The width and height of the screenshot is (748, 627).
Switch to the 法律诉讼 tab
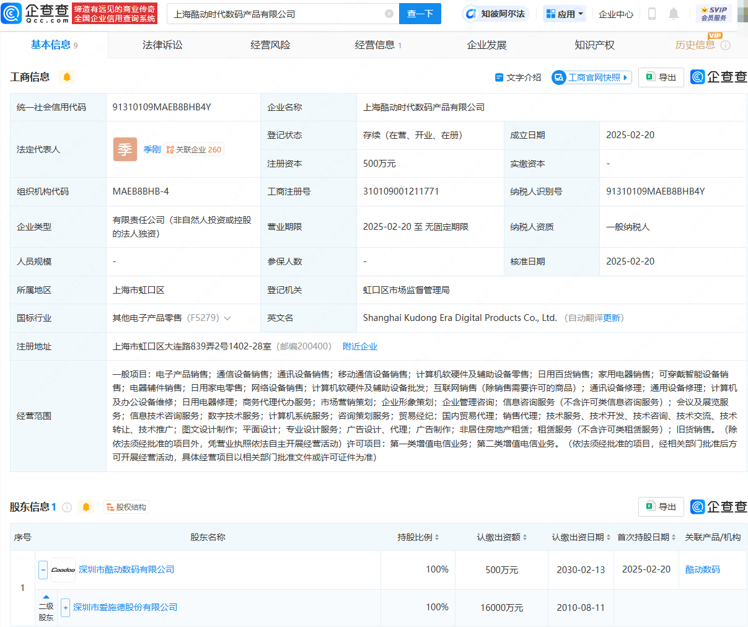[x=162, y=45]
